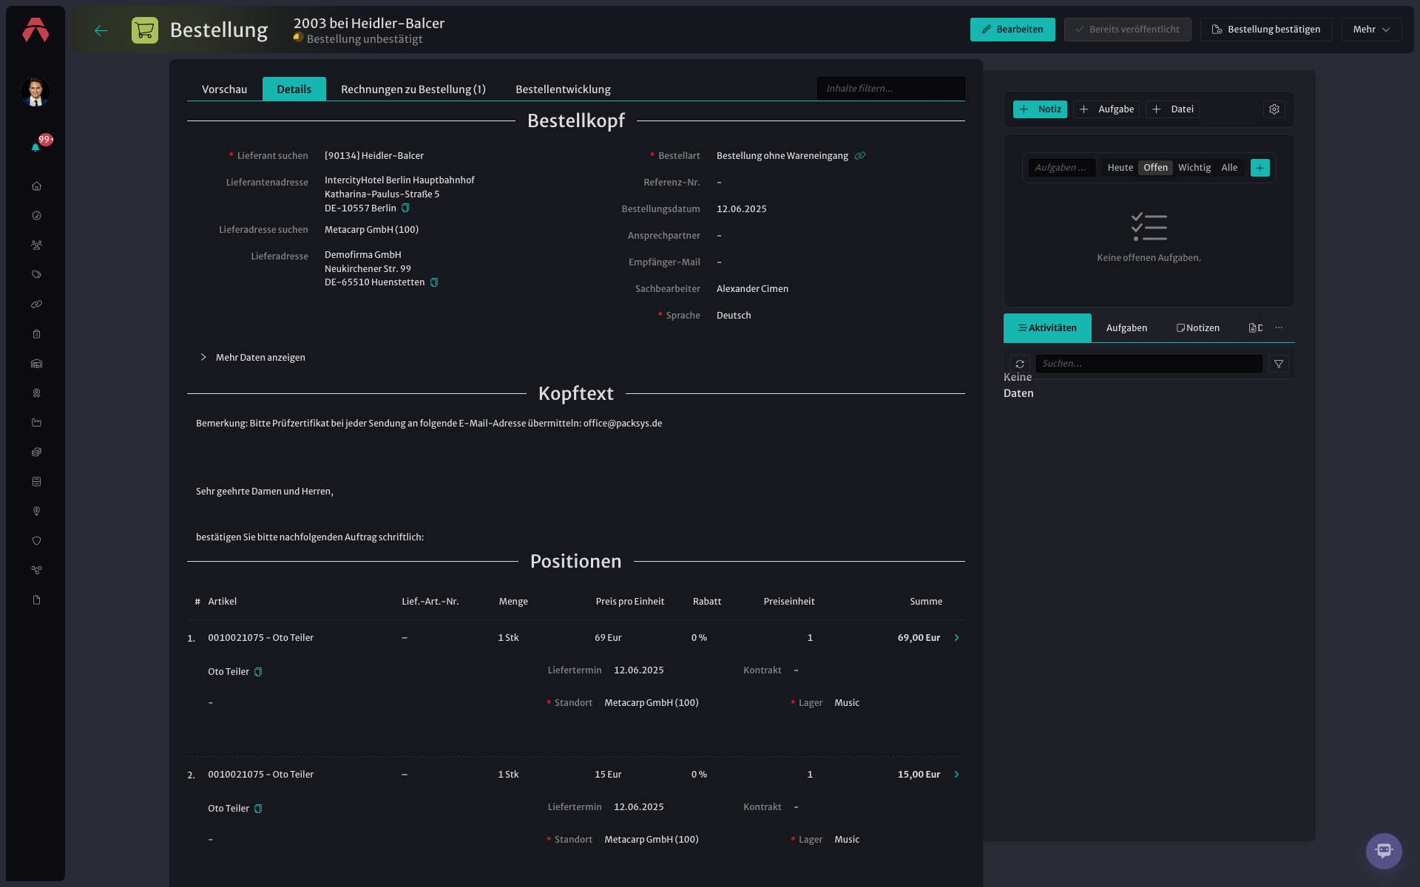
Task: Open the Mehr dropdown menu
Action: pos(1371,30)
